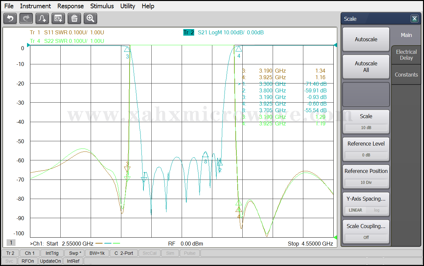Toggle the RFOn status button
Image resolution: width=424 pixels, height=266 pixels.
pyautogui.click(x=28, y=261)
